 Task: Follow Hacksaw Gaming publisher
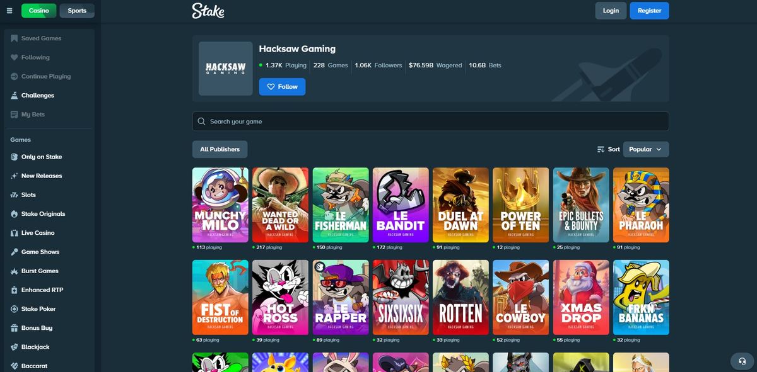(282, 87)
